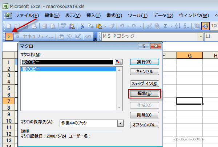The image size is (218, 147).
Task: Select 表のコピー in the macro list
Action: coord(68,69)
